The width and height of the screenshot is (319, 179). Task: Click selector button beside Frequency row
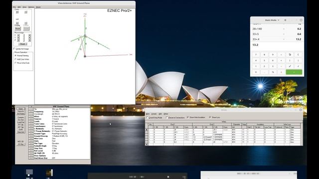pyautogui.click(x=31, y=111)
